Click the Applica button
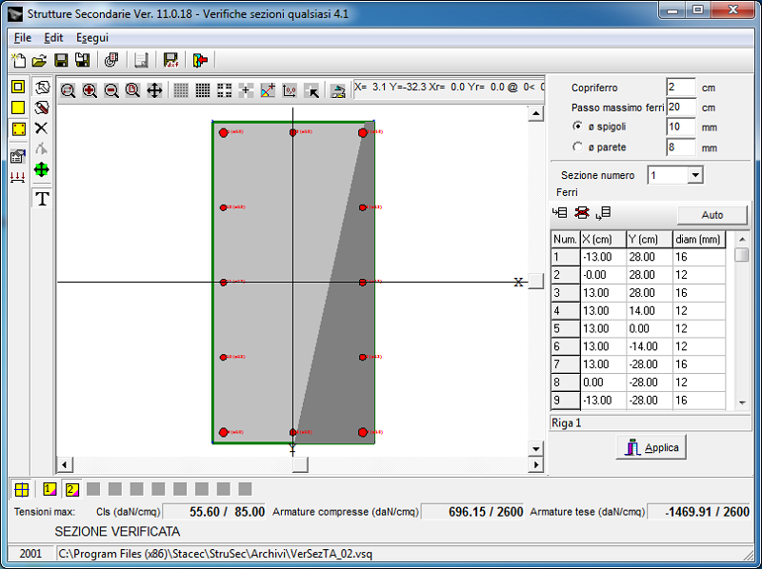The height and width of the screenshot is (569, 762). coord(652,447)
